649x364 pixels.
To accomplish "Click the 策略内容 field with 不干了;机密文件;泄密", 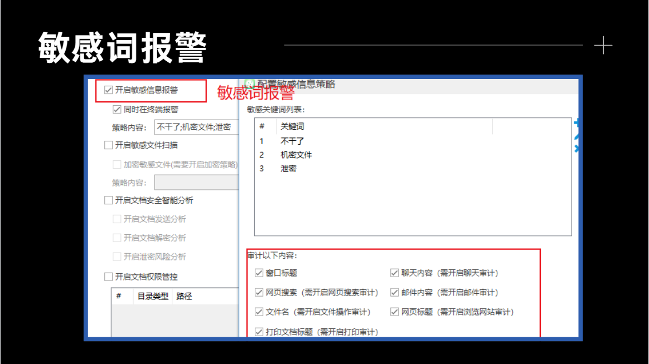I will point(197,127).
